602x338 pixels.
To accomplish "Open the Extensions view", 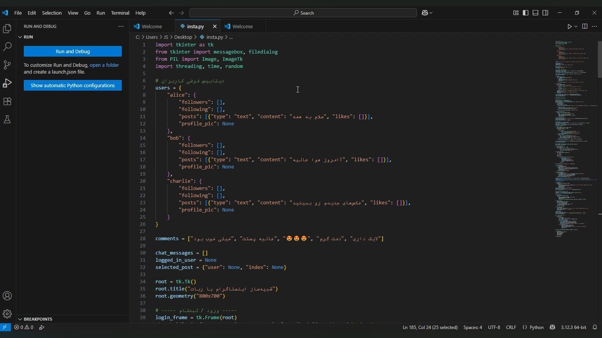I will [x=7, y=102].
